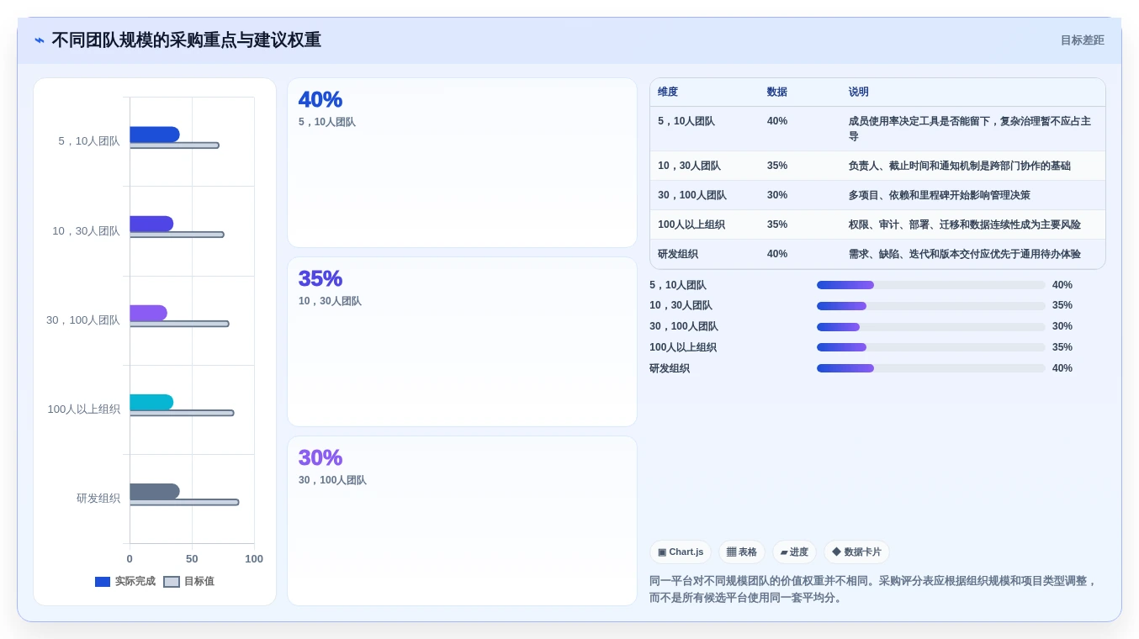Click the indigo bar for 10，30人团队
This screenshot has width=1139, height=639.
point(151,224)
